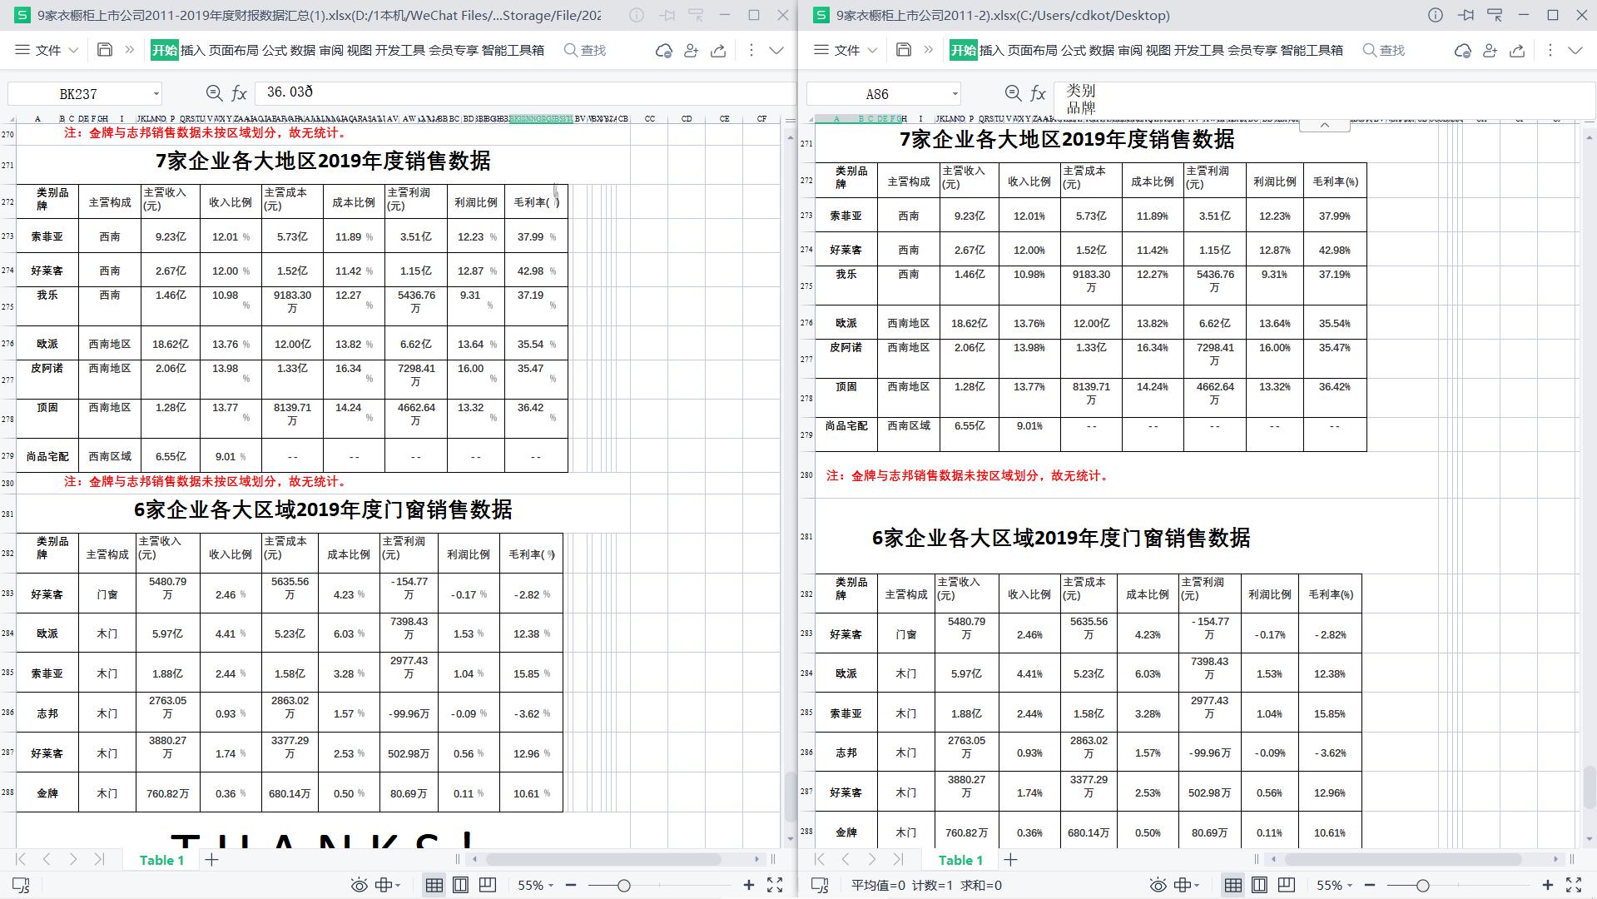The width and height of the screenshot is (1597, 899).
Task: Switch to page break preview in right window
Action: pyautogui.click(x=1286, y=885)
